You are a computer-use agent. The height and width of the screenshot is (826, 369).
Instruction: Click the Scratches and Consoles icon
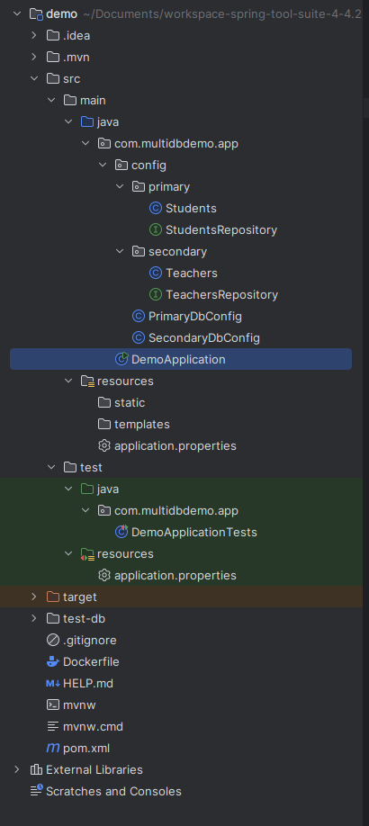(x=36, y=791)
